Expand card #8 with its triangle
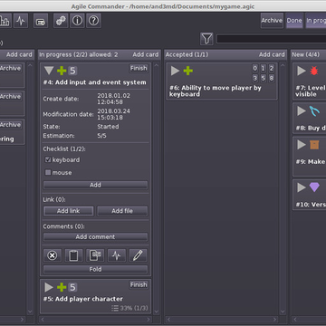326x326 pixels. click(302, 111)
